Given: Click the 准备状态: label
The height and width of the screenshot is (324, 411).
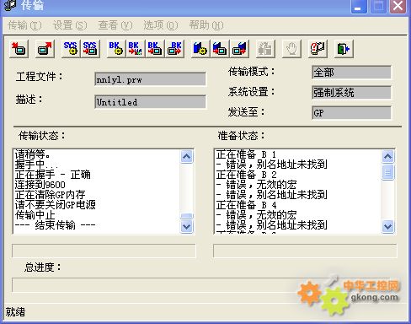Looking at the screenshot, I should pyautogui.click(x=241, y=136).
